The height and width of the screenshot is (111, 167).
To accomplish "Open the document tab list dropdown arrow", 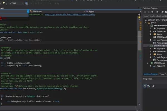I will click(140, 8).
